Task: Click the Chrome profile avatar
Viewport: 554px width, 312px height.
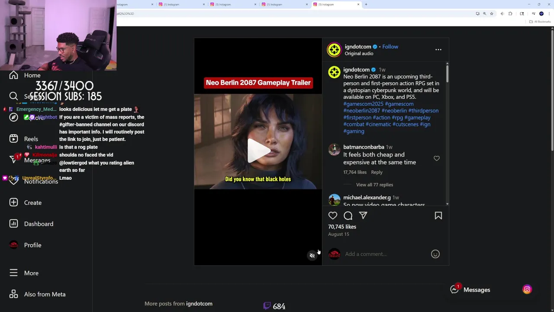Action: click(541, 13)
